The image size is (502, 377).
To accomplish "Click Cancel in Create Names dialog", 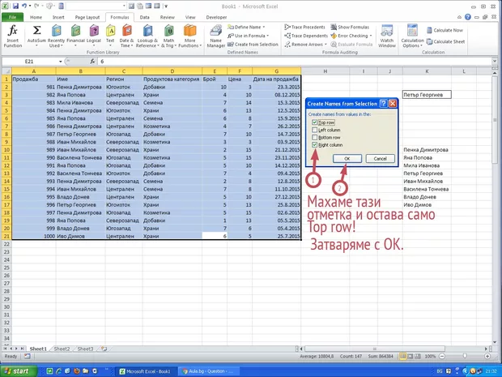I will (x=379, y=159).
